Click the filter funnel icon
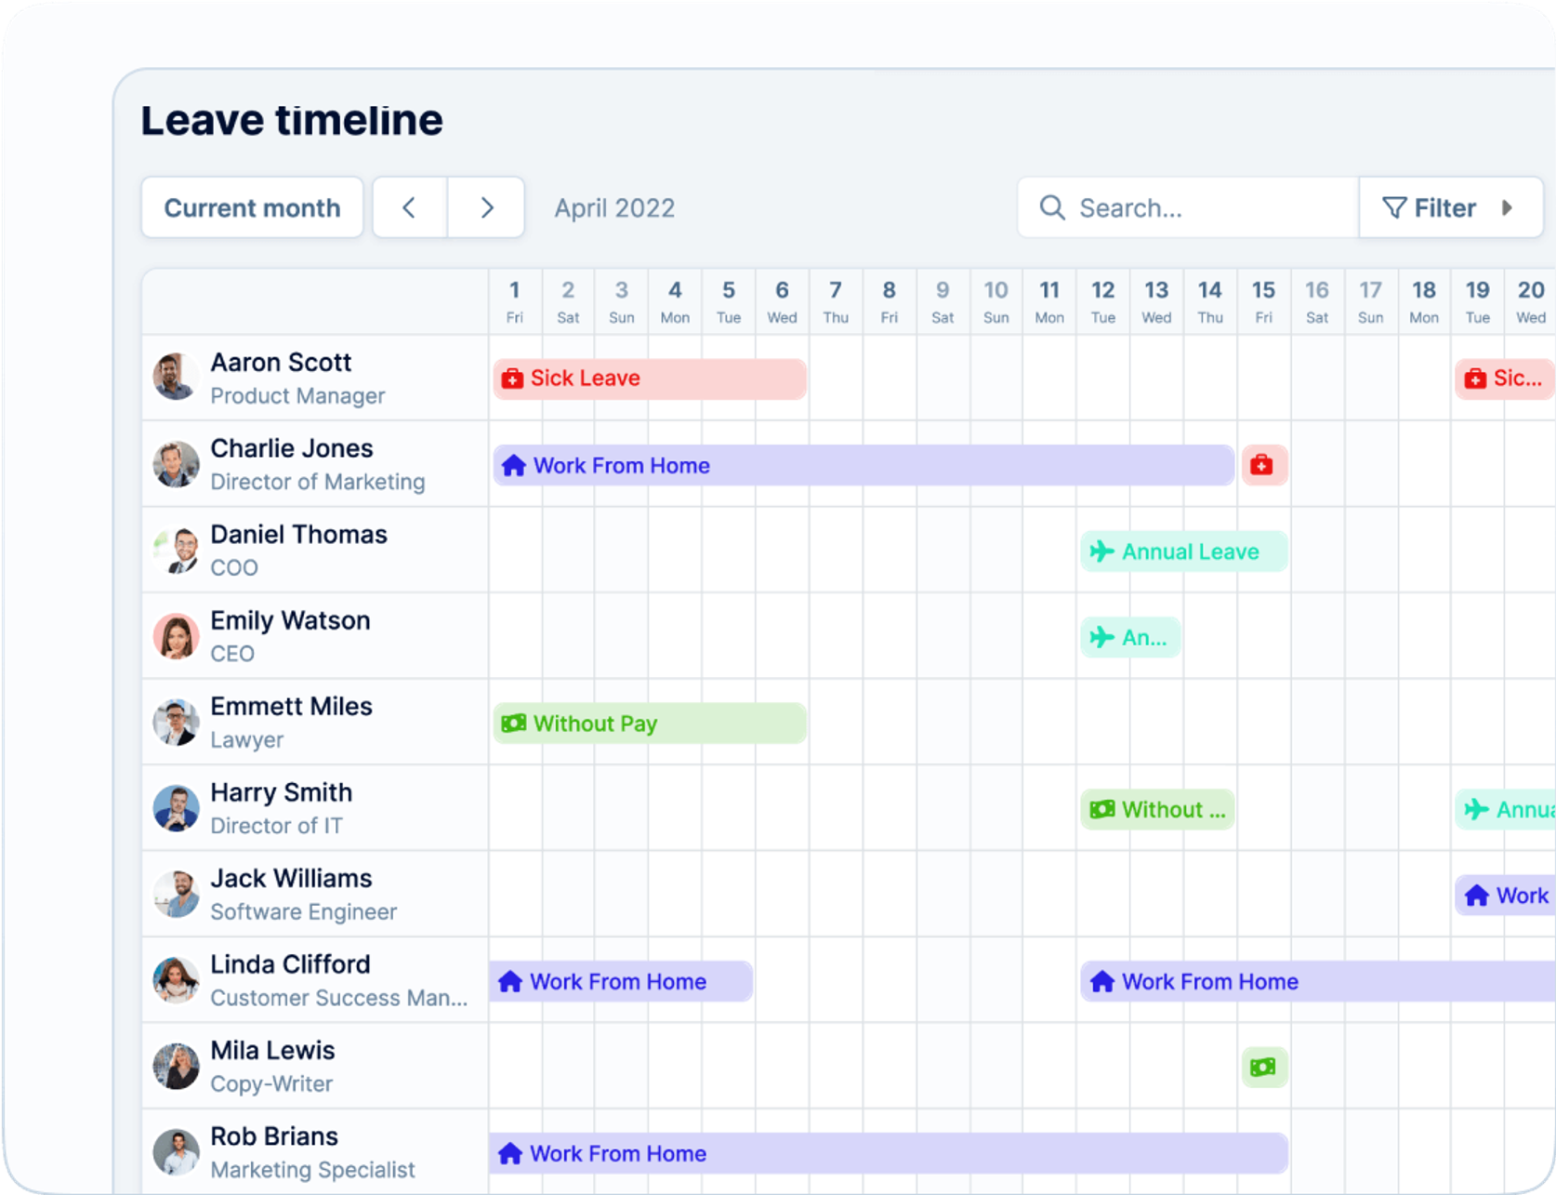Viewport: 1556px width, 1195px height. [x=1394, y=207]
